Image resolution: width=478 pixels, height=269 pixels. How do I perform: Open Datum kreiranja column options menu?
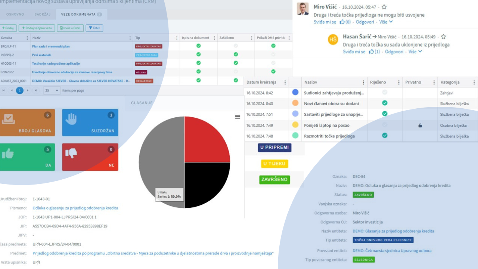coord(285,82)
